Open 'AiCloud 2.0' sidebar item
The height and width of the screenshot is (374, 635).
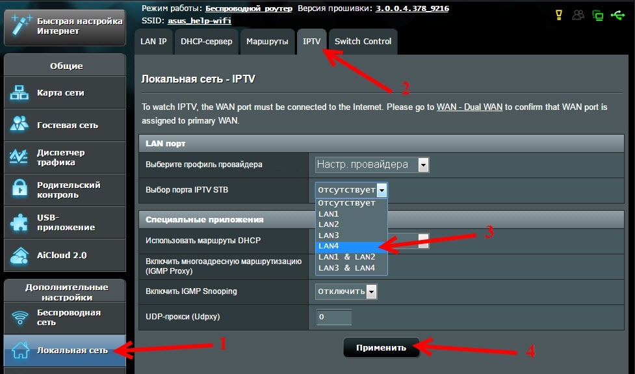65,255
